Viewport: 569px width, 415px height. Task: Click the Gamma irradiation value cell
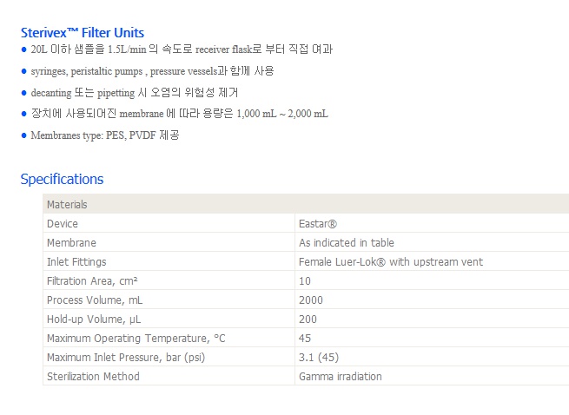341,377
